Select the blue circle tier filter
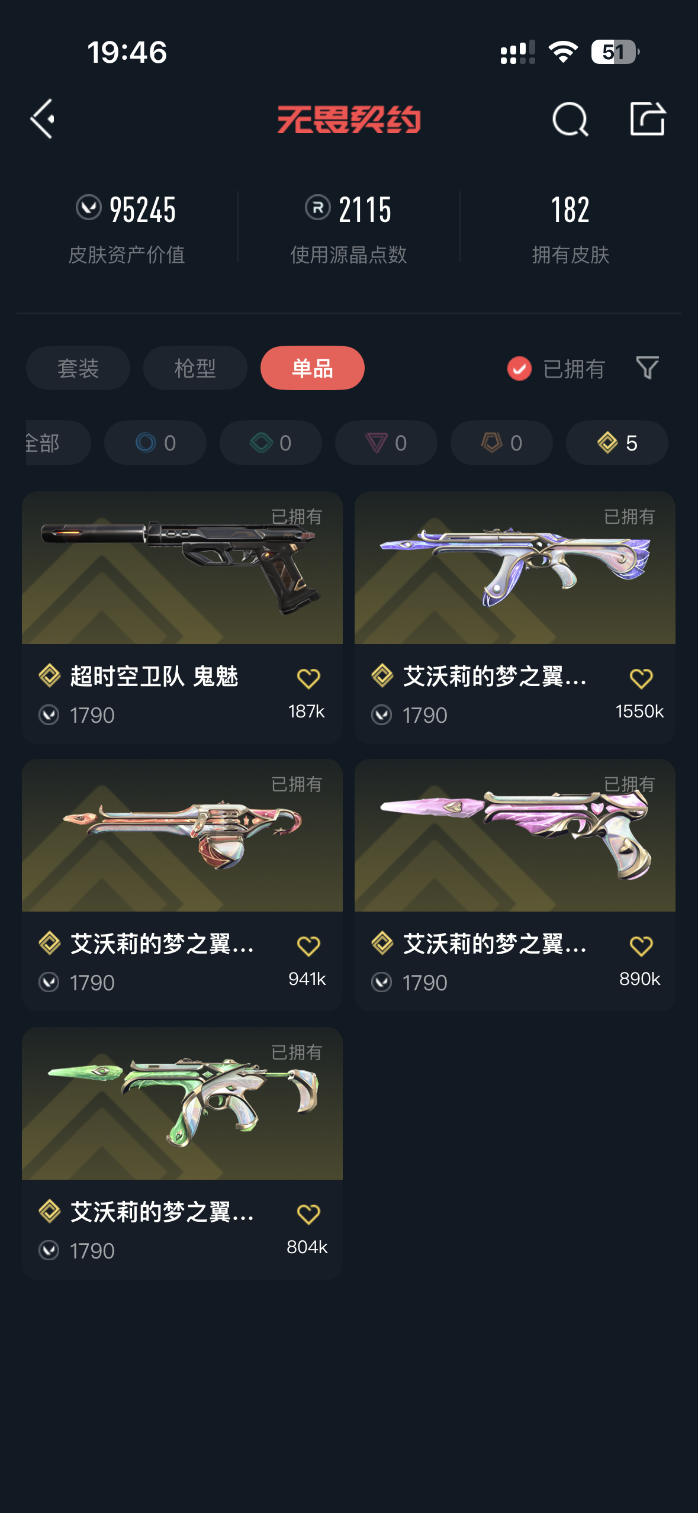 155,443
